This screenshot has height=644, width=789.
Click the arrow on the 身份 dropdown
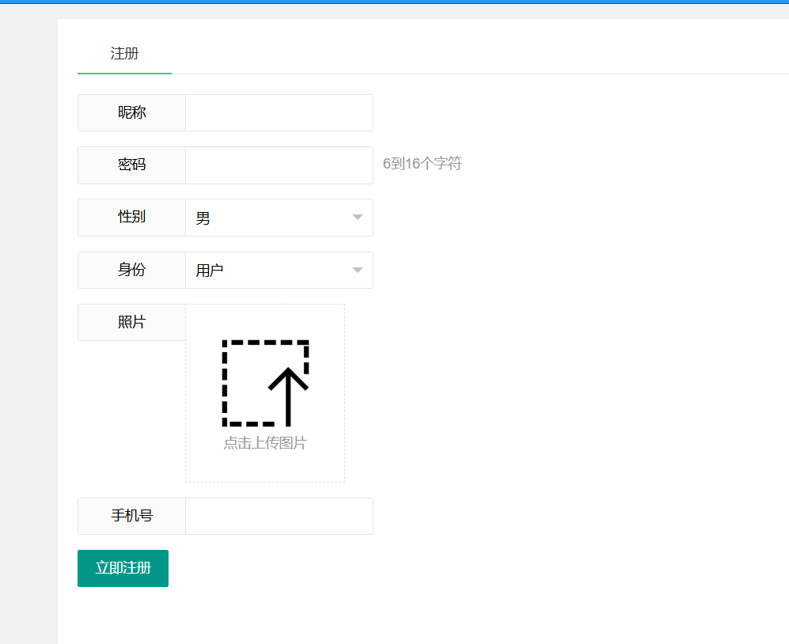point(357,271)
